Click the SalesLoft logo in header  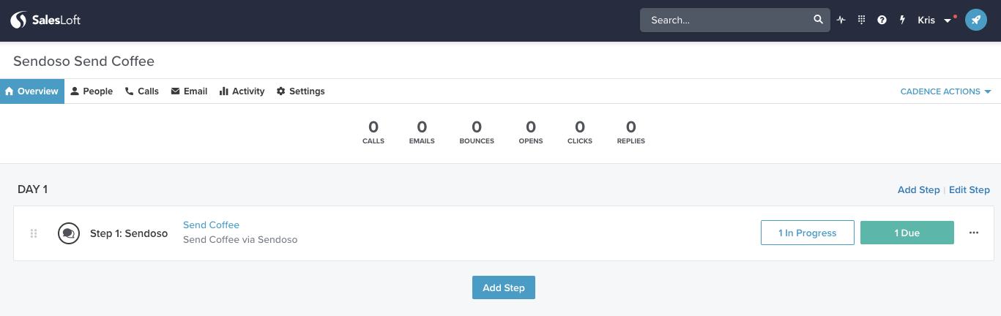point(45,20)
